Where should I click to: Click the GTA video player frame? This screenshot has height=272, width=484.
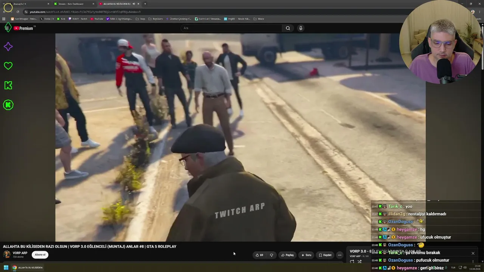(x=240, y=137)
